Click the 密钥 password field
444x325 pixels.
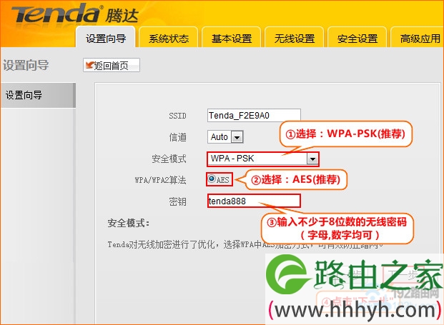click(x=254, y=201)
